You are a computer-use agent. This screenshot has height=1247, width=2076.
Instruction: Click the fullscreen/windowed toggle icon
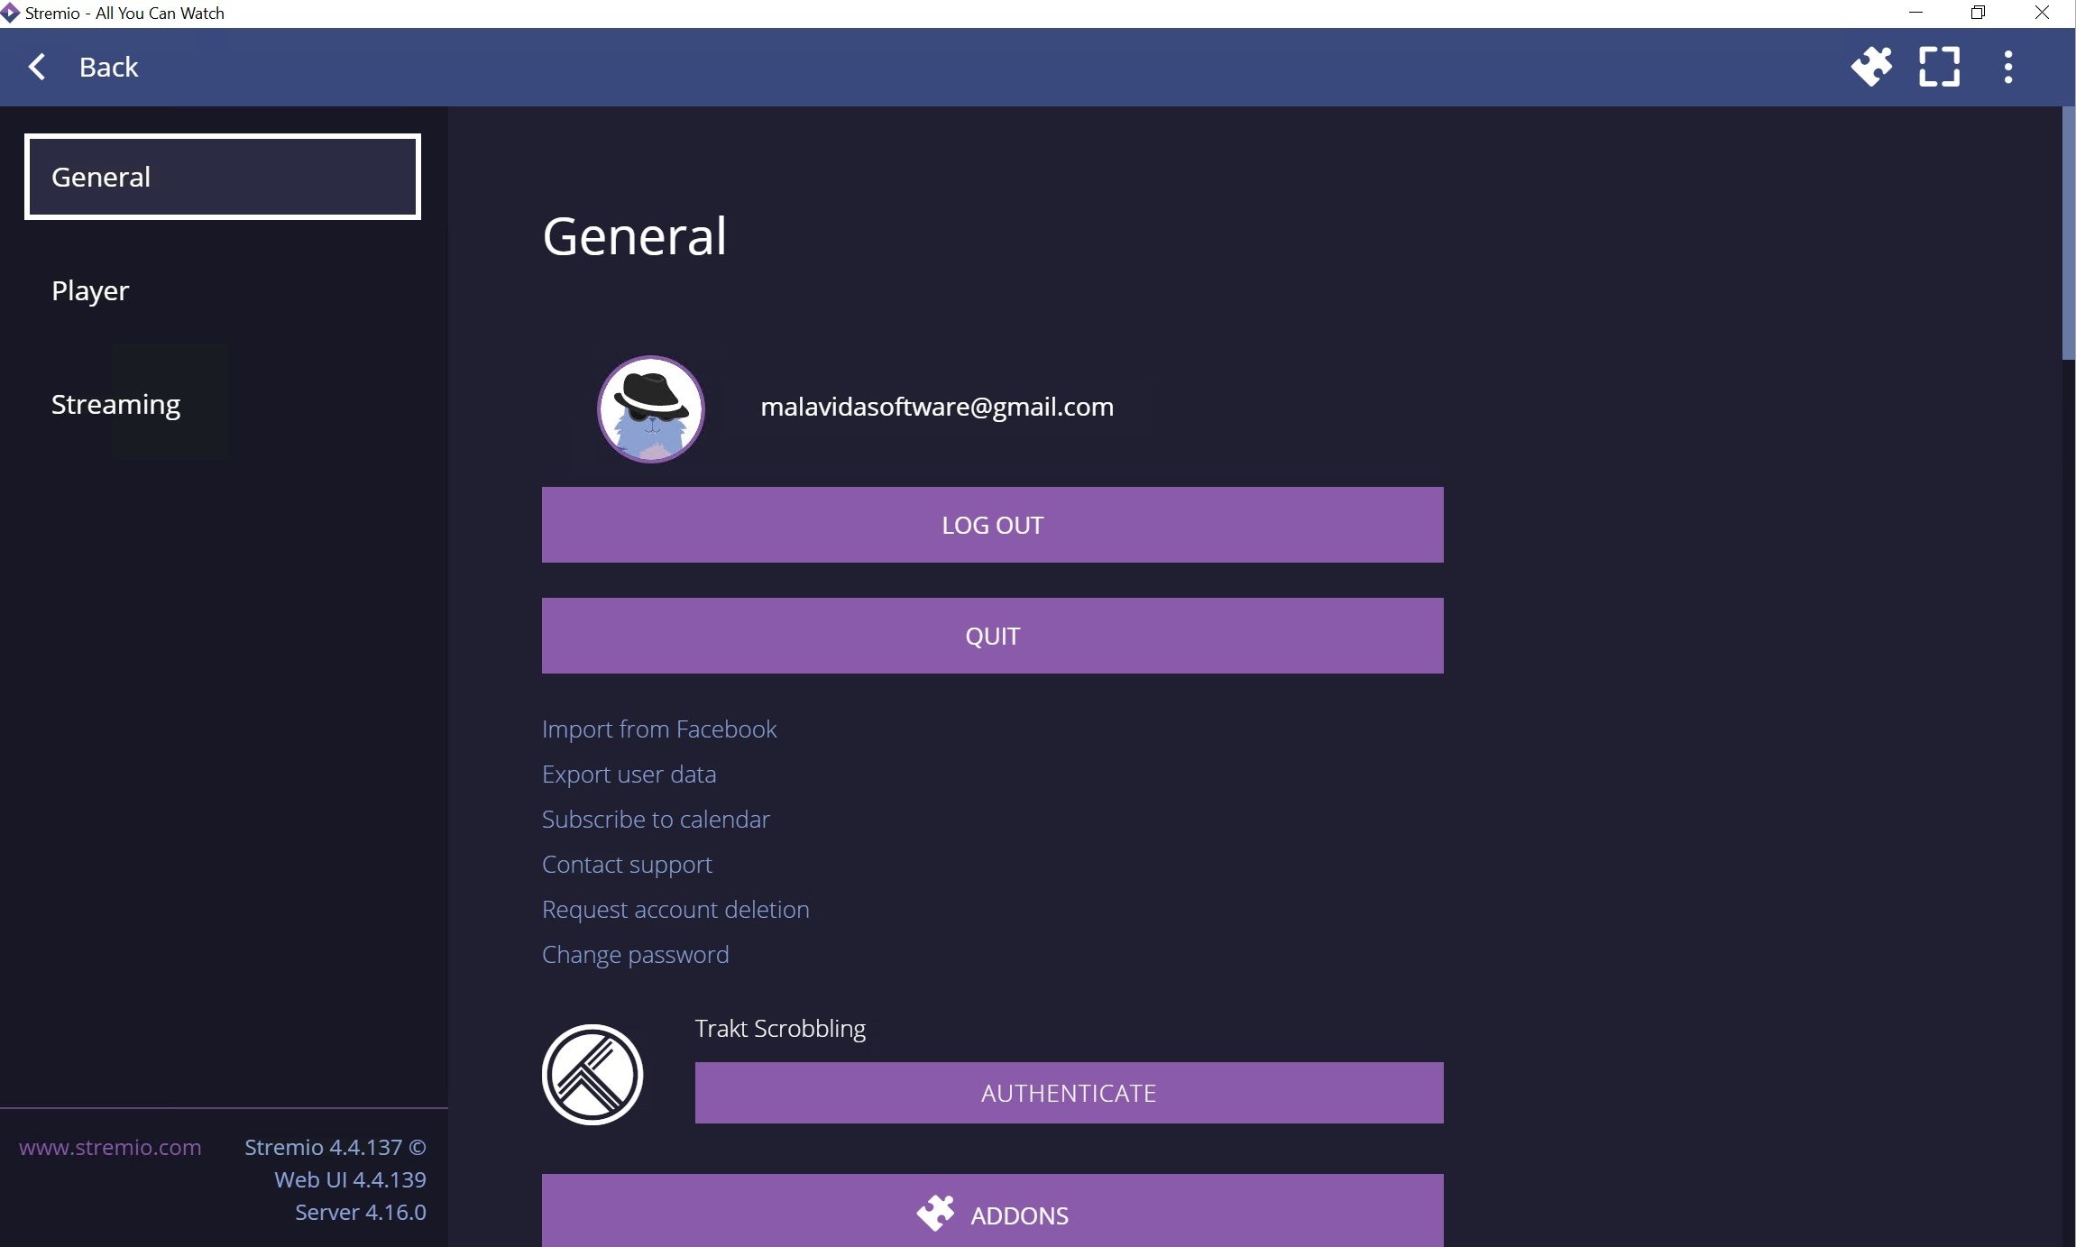coord(1938,67)
